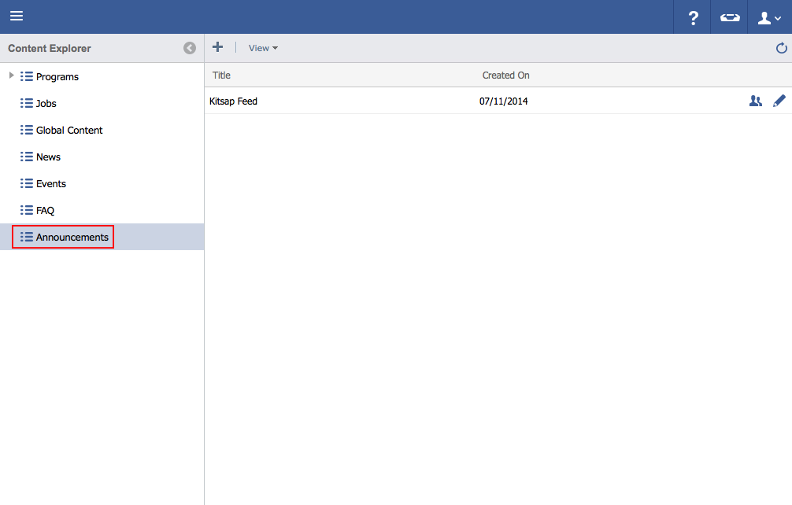Screen dimensions: 792x505
Task: Open the View dropdown menu
Action: point(263,48)
